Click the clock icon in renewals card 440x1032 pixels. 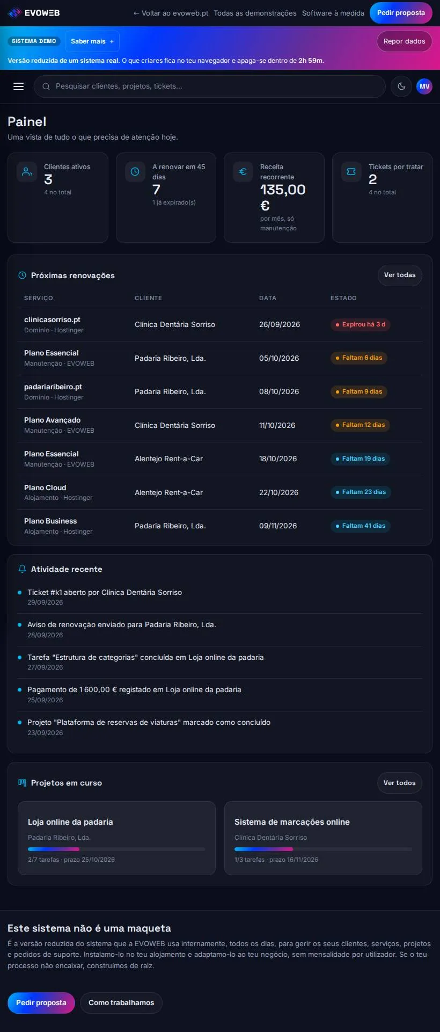[x=135, y=172]
